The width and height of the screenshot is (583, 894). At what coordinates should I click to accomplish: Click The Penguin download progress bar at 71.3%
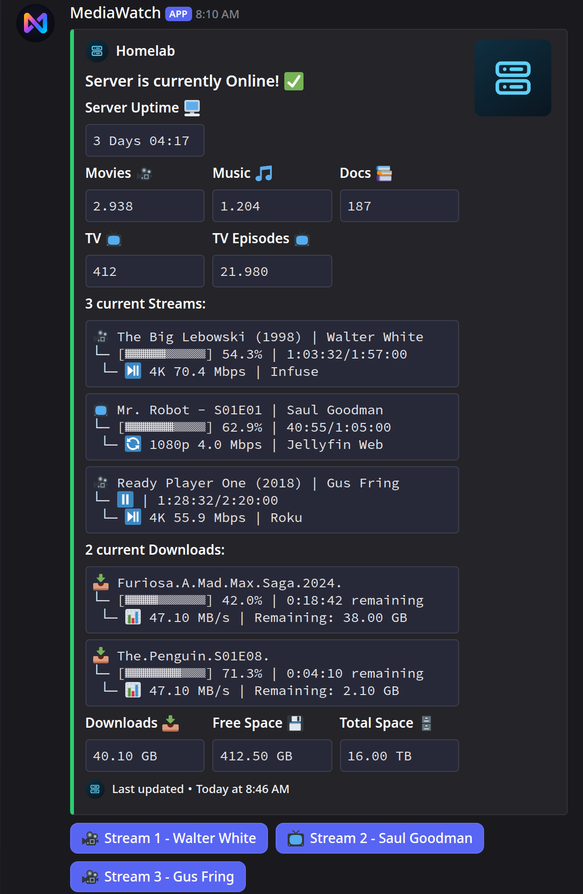165,673
